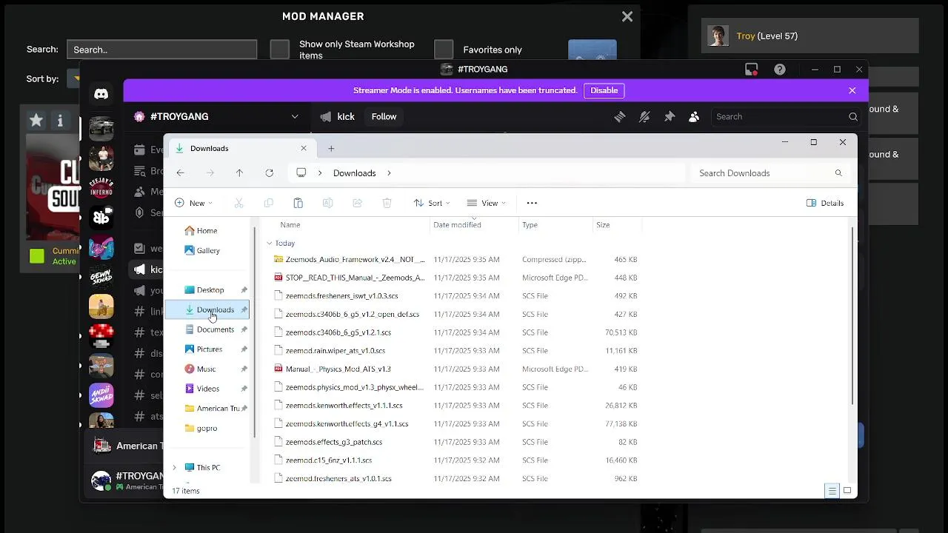This screenshot has height=533, width=948.
Task: Click the Rename icon in Explorer toolbar
Action: pyautogui.click(x=327, y=203)
